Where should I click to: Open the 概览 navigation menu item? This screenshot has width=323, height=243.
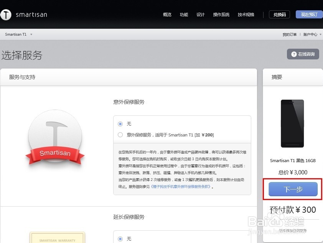point(167,15)
